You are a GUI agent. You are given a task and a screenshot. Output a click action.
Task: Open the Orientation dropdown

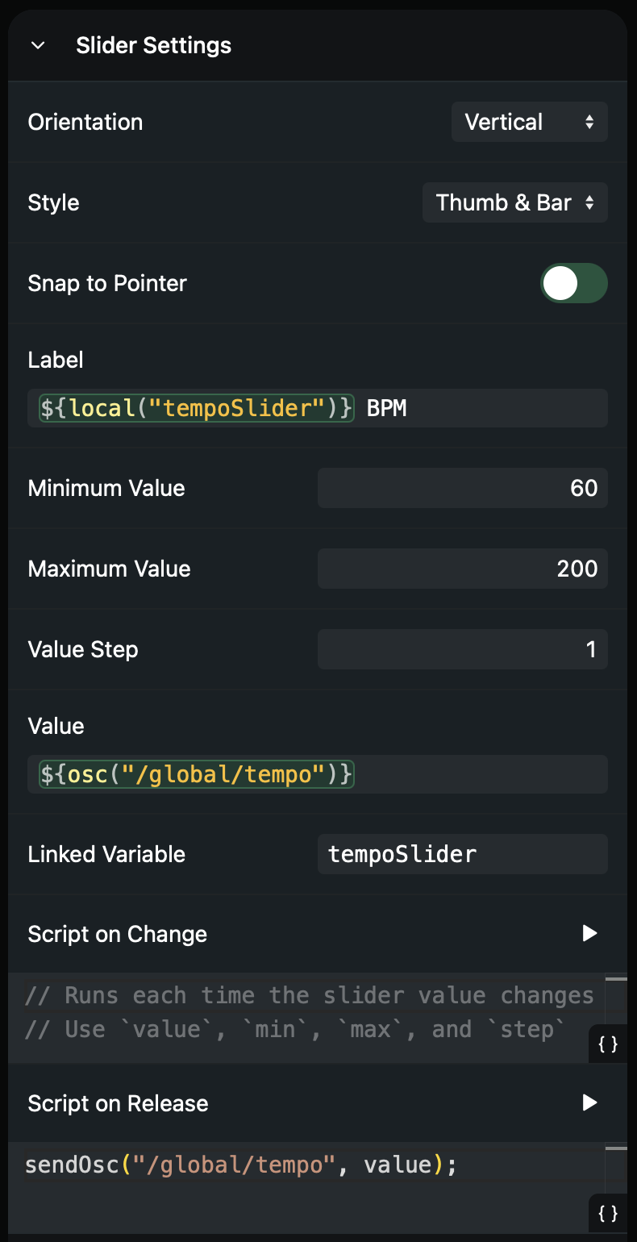pos(529,122)
